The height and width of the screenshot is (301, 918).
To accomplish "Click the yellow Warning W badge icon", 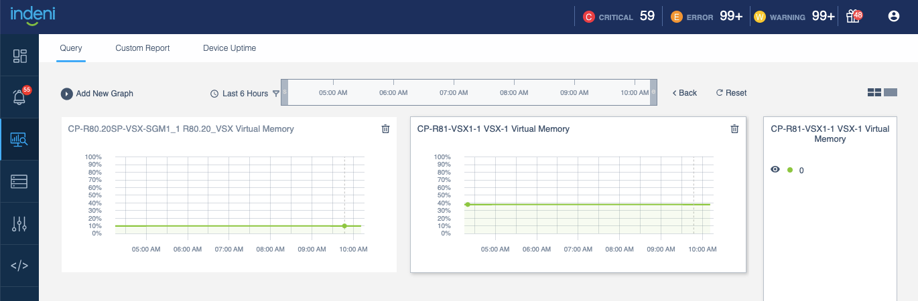I will (x=759, y=17).
